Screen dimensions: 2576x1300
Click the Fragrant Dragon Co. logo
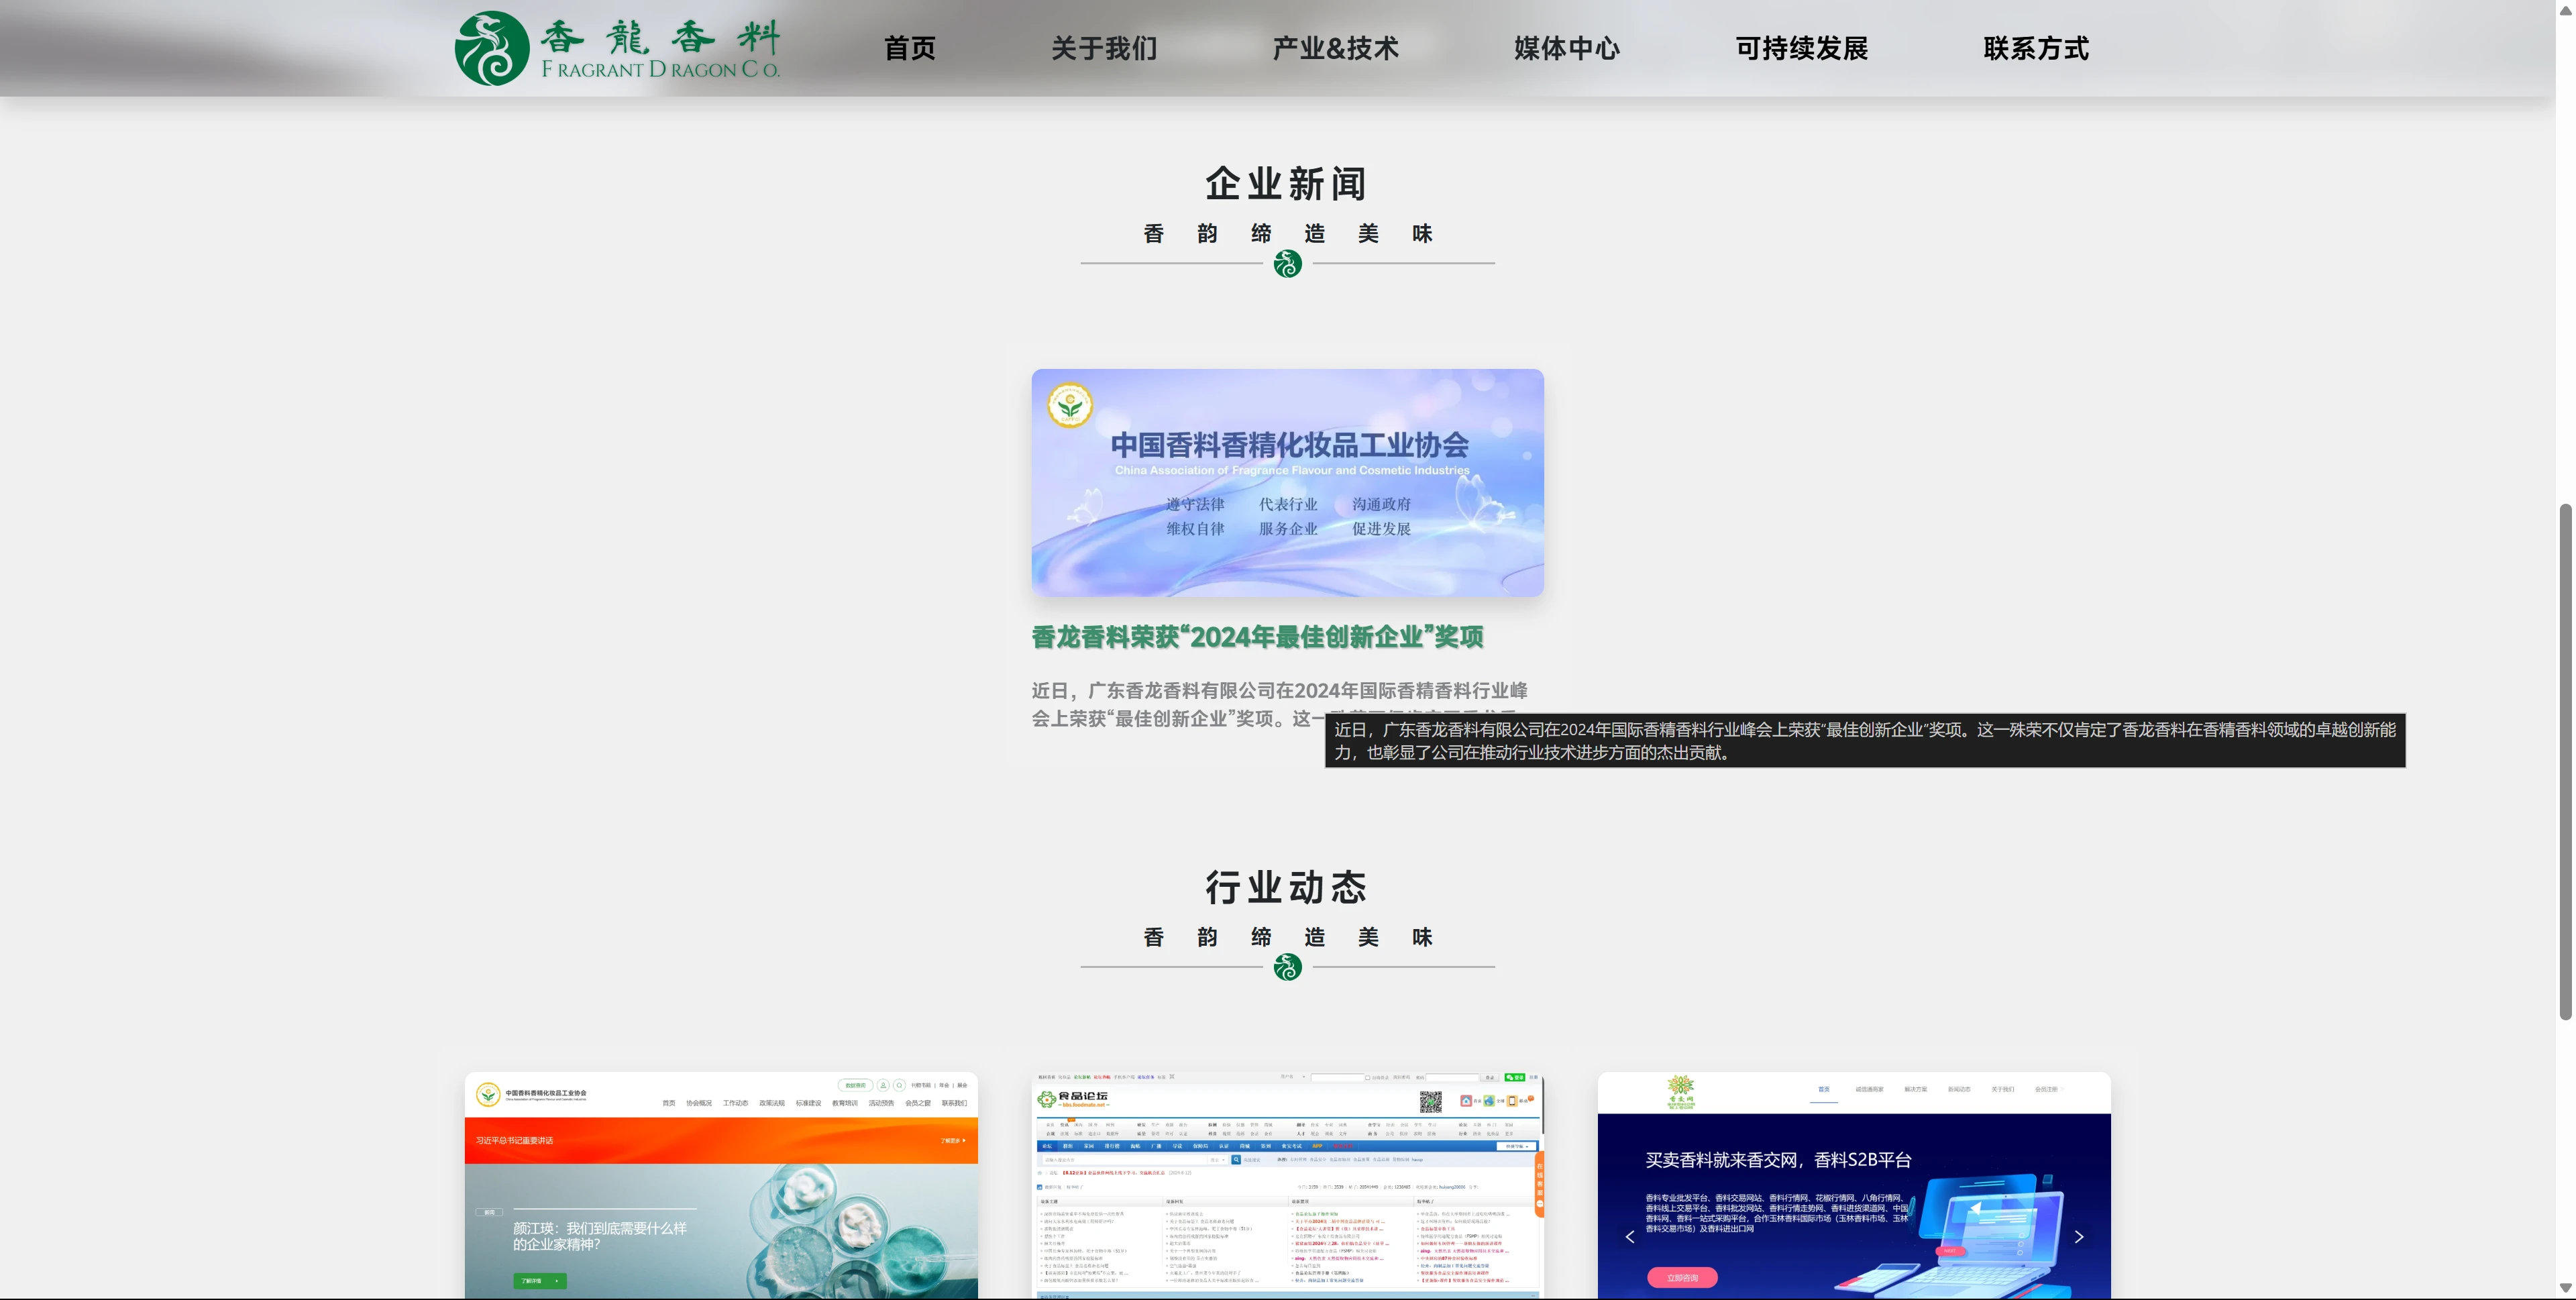[616, 48]
